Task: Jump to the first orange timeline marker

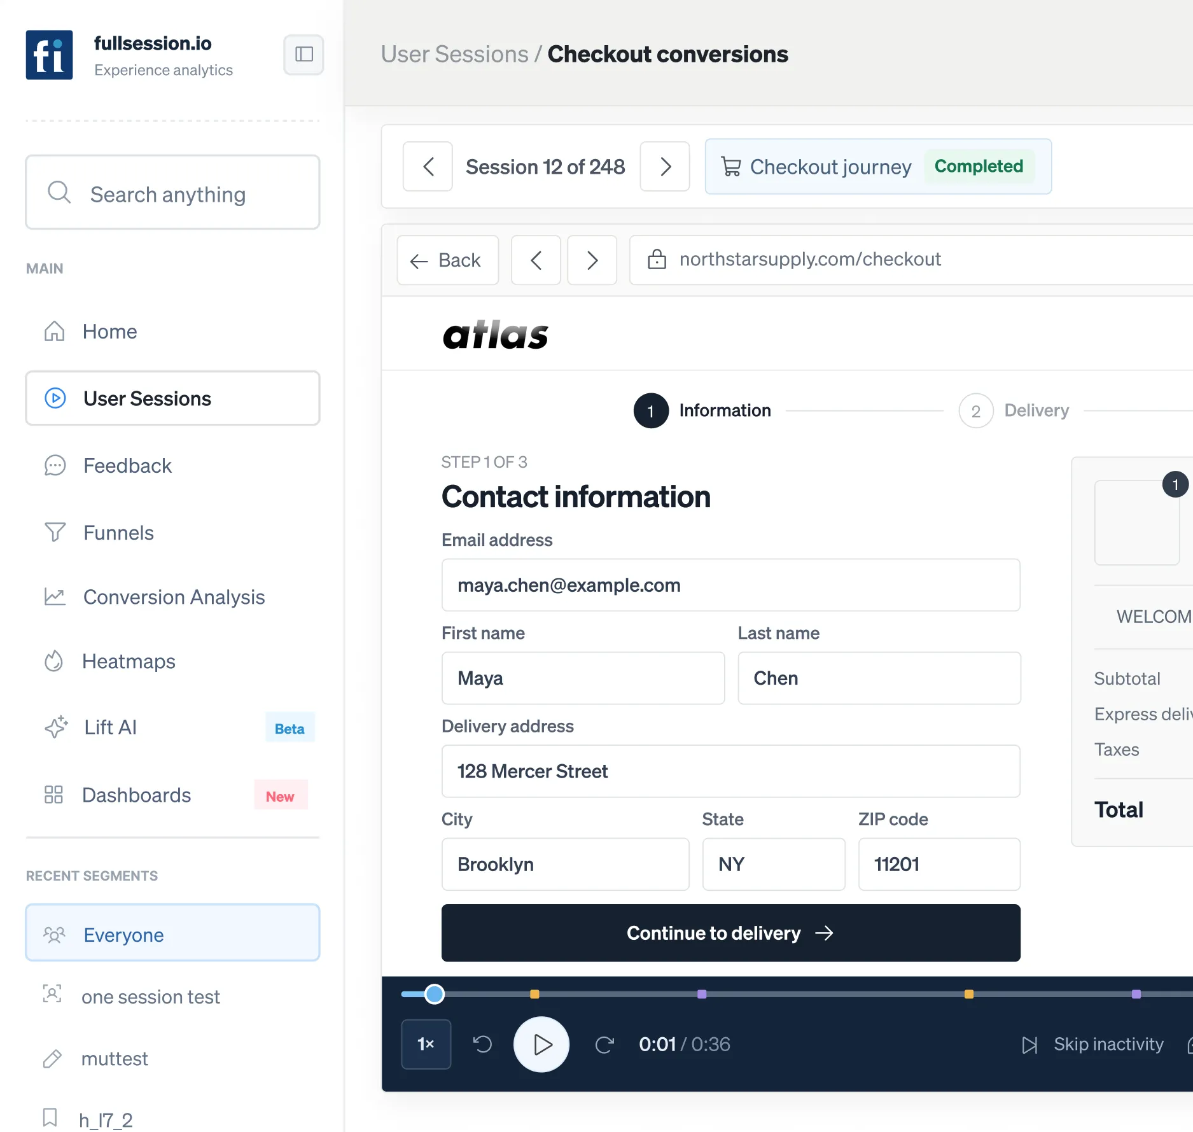Action: (x=534, y=994)
